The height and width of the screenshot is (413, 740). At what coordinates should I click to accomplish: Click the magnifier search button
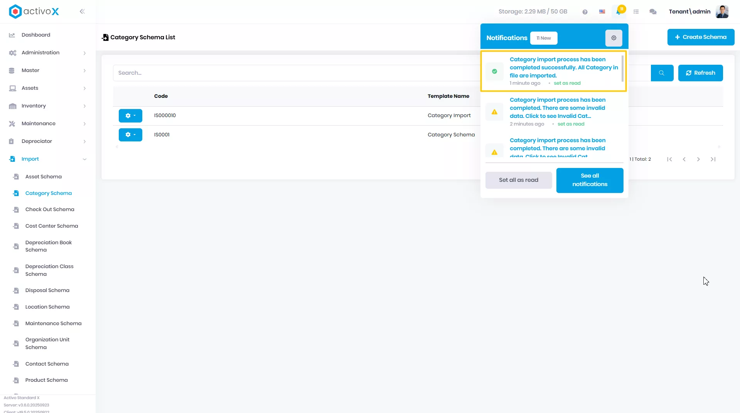pos(662,73)
